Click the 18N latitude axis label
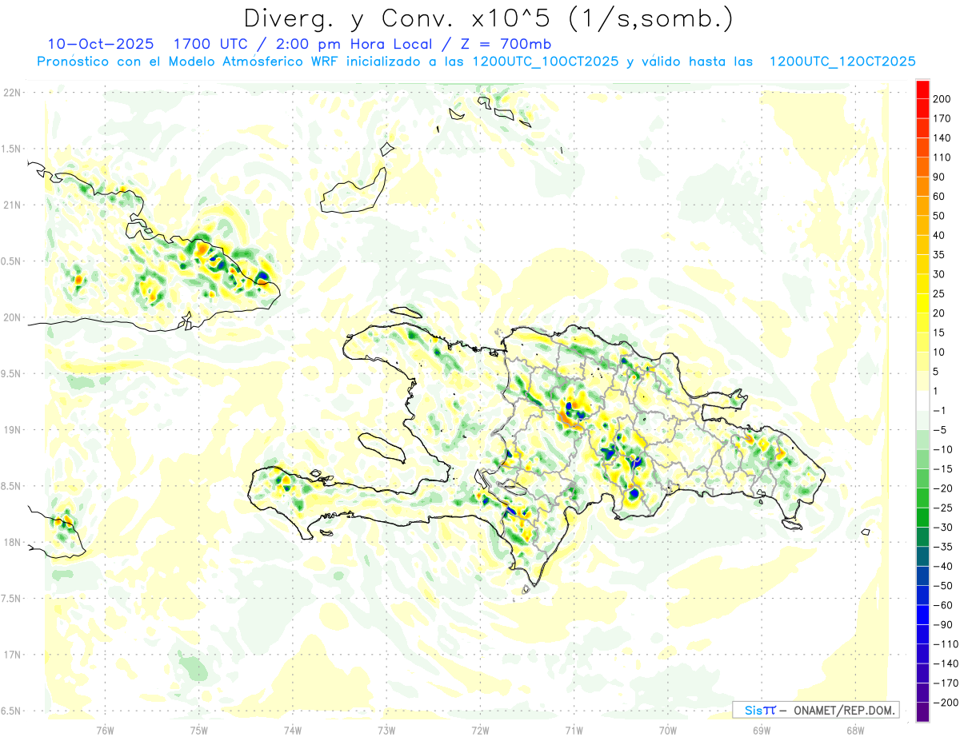Viewport: 960px width, 741px height. pyautogui.click(x=12, y=543)
